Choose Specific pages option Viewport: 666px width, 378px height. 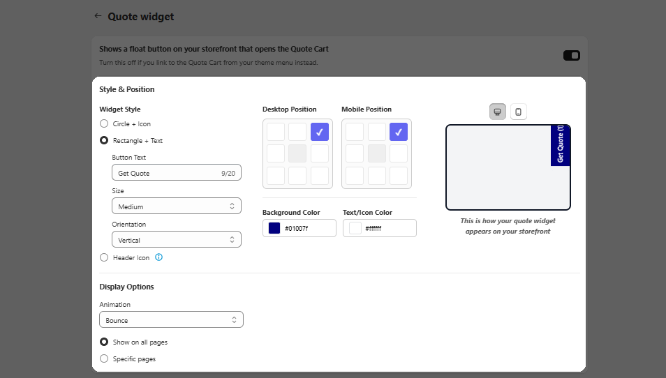[x=104, y=359]
